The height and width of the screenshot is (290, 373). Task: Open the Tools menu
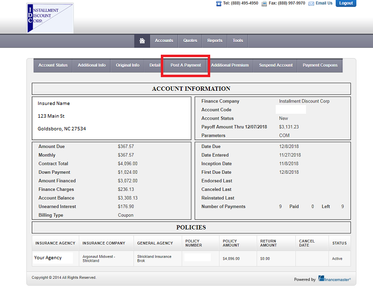click(238, 41)
